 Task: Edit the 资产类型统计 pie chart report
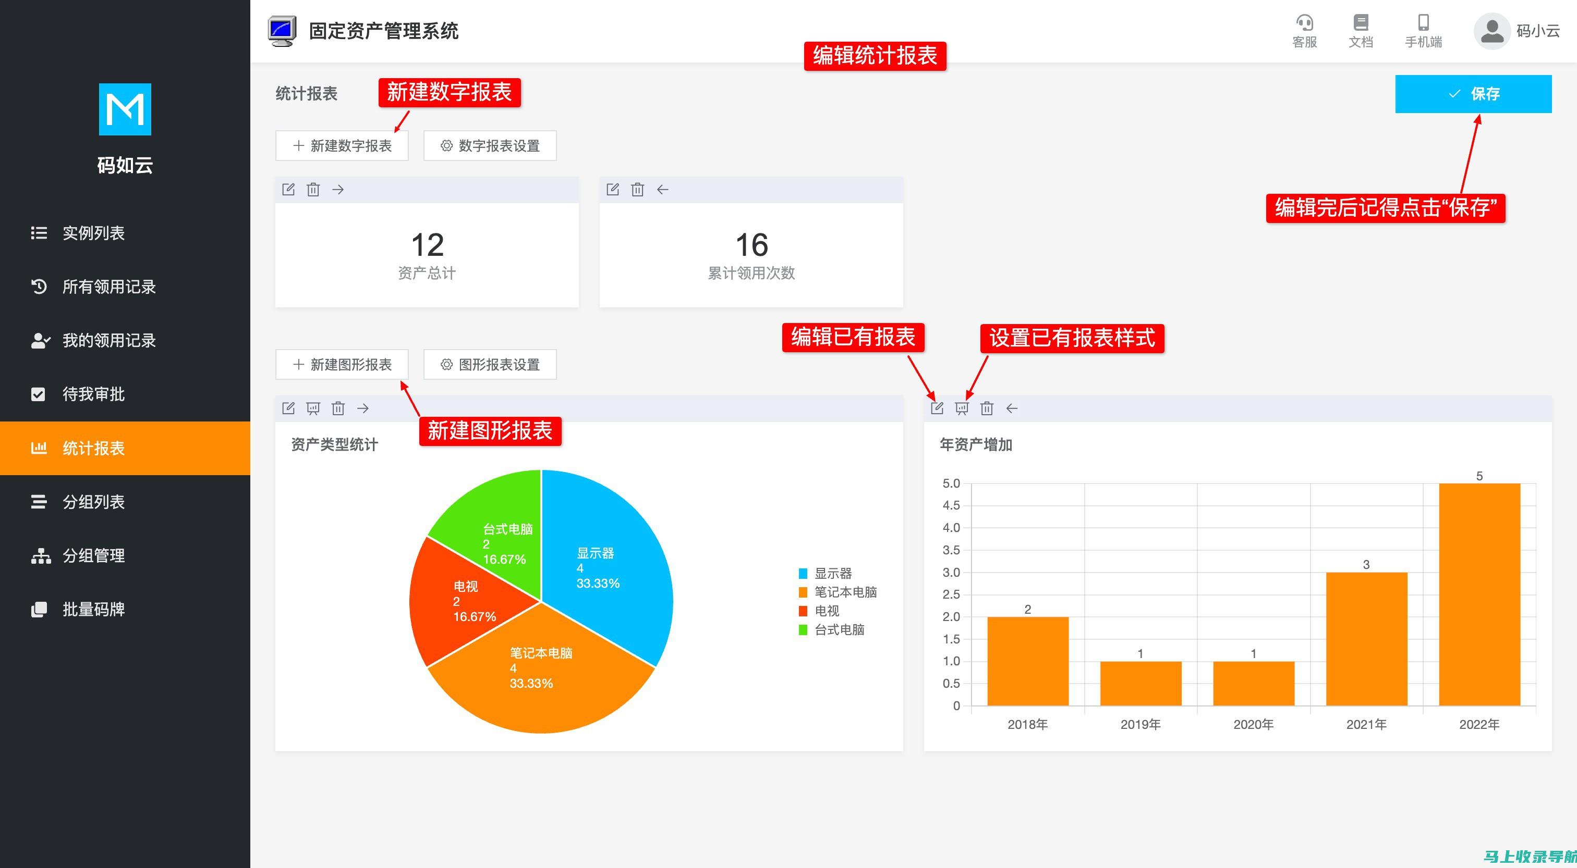[x=288, y=408]
